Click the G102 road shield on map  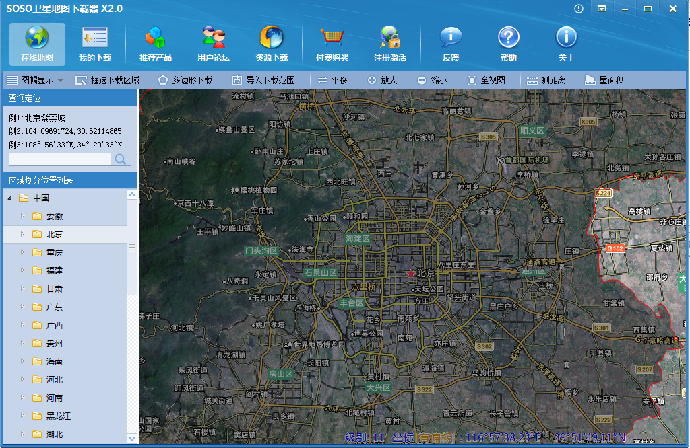click(x=615, y=248)
